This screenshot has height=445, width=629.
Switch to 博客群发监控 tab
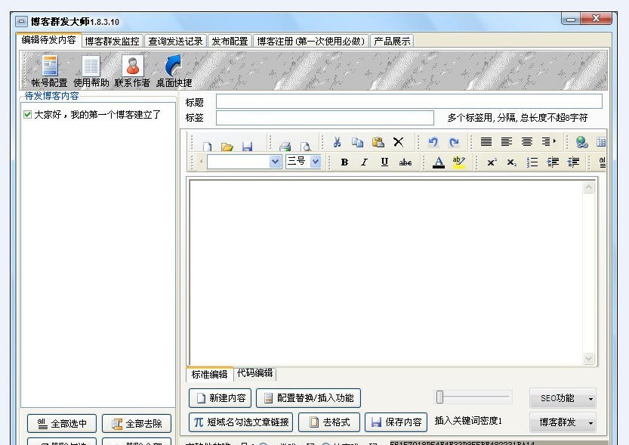click(112, 42)
